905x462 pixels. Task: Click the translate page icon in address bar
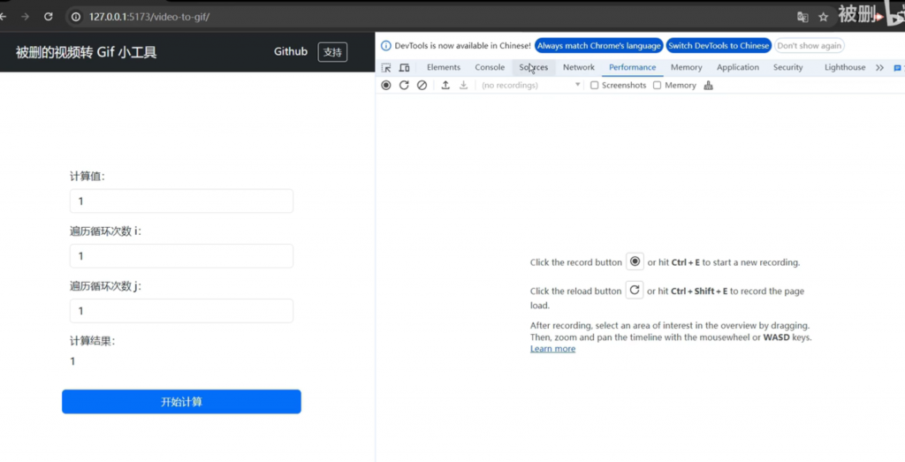tap(802, 17)
